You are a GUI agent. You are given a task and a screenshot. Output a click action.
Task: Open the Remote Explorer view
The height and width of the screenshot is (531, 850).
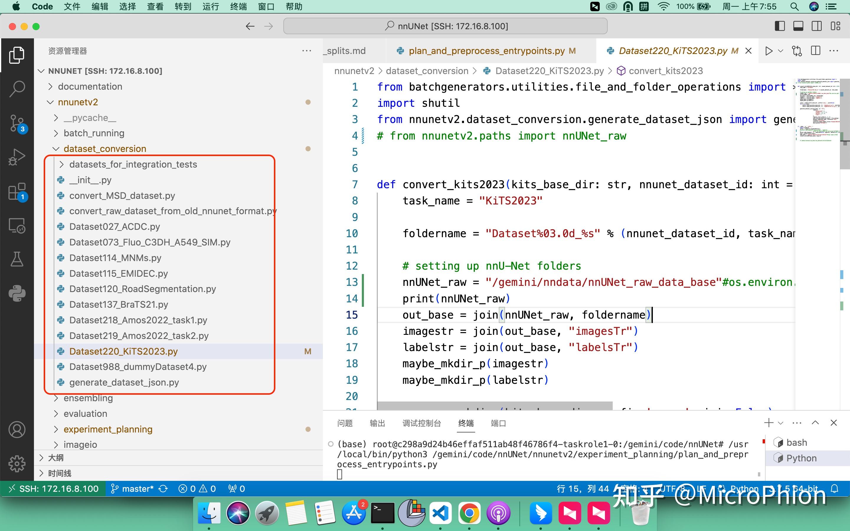click(17, 225)
